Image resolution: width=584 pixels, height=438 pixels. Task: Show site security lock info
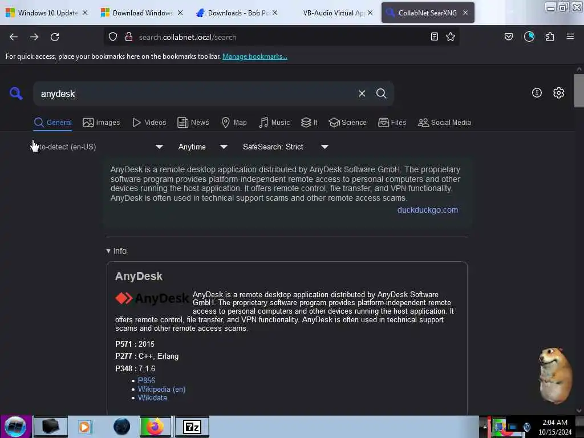tap(129, 37)
